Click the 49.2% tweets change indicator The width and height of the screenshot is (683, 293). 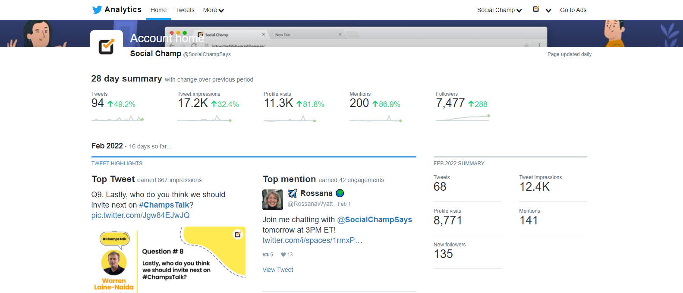coord(121,104)
